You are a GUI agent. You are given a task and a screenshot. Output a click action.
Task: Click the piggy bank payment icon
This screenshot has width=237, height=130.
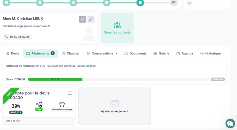[62, 105]
